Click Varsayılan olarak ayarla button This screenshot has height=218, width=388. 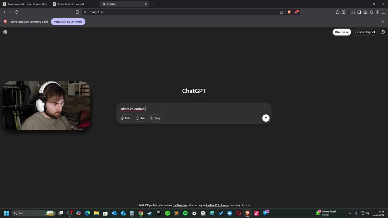[68, 22]
